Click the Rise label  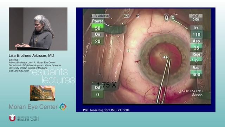[x=196, y=54]
